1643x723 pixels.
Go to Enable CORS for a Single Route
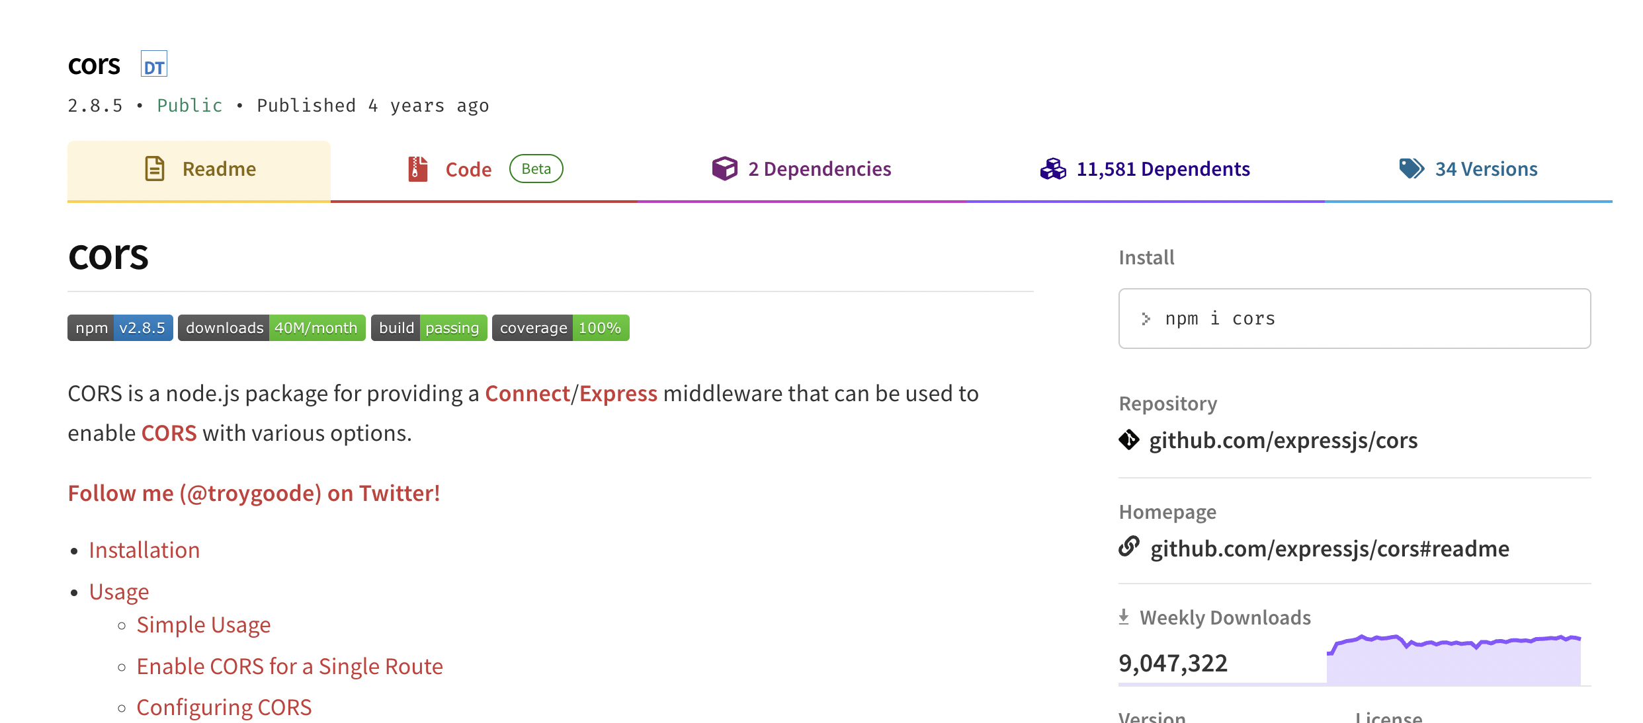coord(290,667)
